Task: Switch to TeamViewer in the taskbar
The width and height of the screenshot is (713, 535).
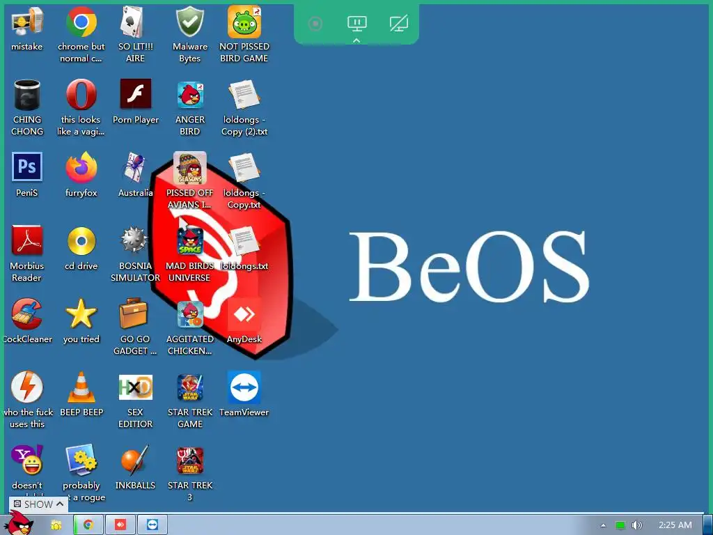Action: (152, 525)
